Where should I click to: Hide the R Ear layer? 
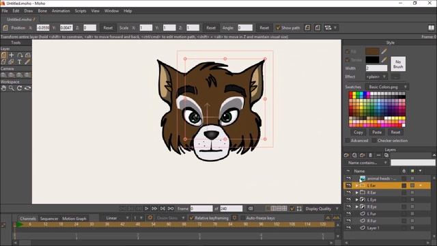[348, 193]
